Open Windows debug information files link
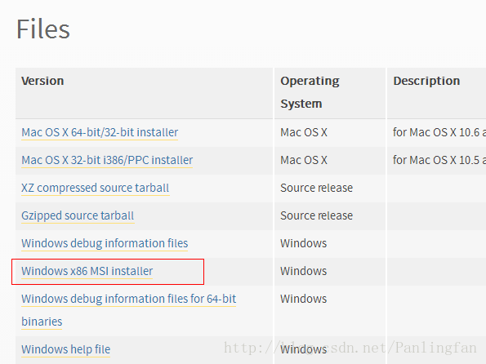This screenshot has width=486, height=364. (105, 243)
